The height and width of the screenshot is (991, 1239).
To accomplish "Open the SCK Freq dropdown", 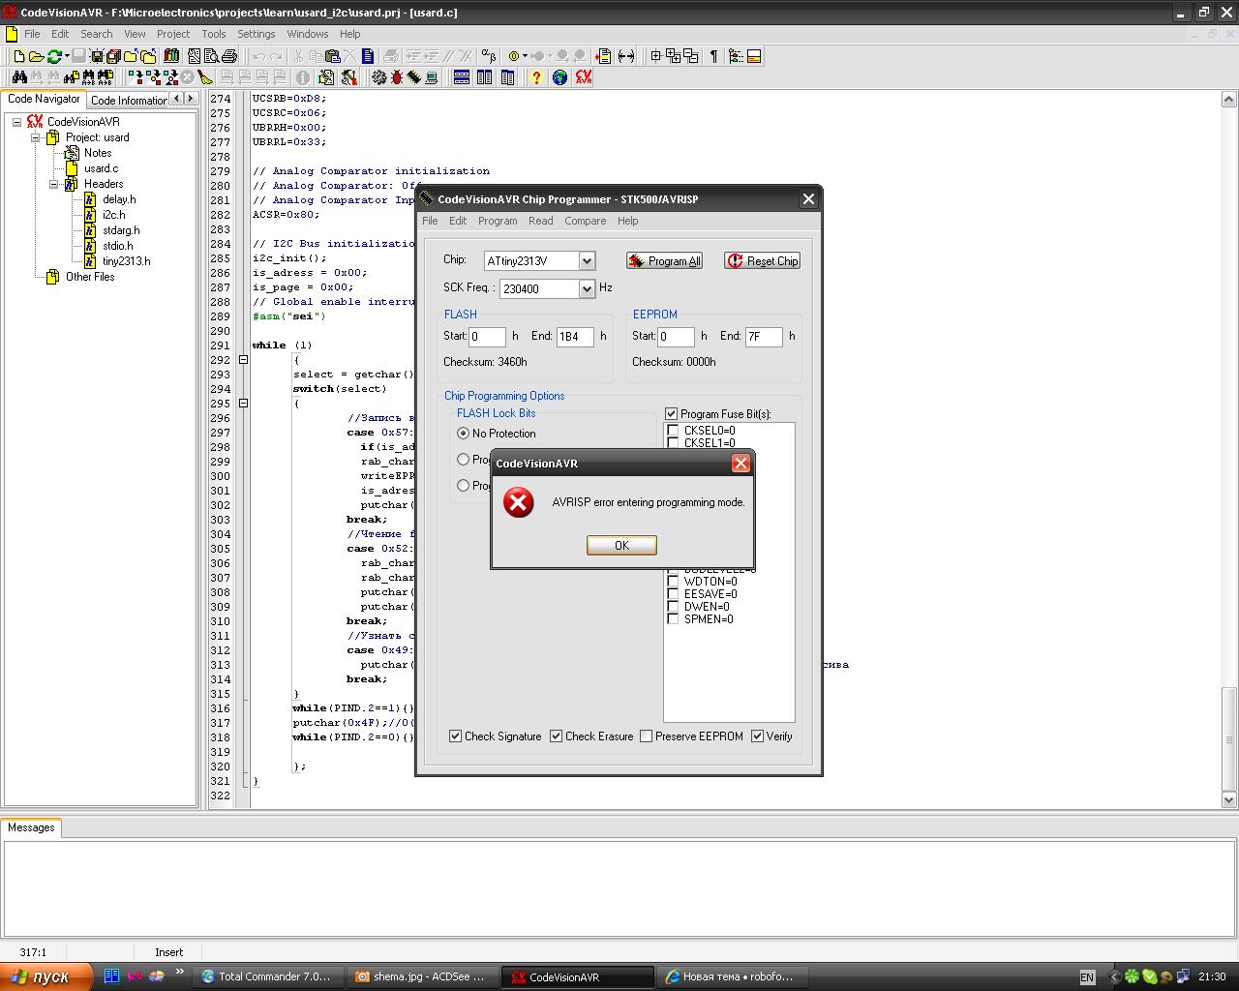I will (x=587, y=289).
